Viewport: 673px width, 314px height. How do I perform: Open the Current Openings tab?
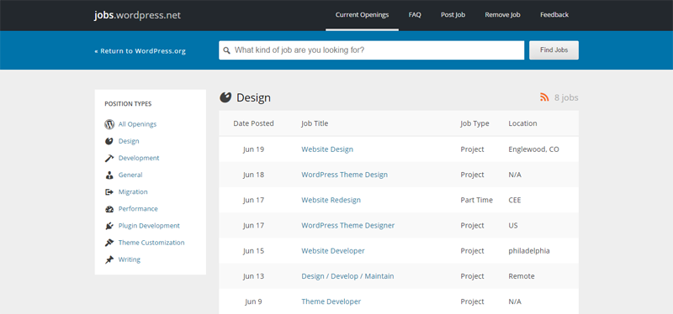coord(362,14)
